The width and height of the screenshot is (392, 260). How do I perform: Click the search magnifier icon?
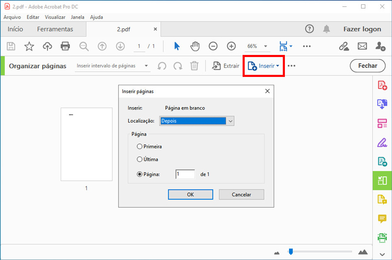[84, 46]
